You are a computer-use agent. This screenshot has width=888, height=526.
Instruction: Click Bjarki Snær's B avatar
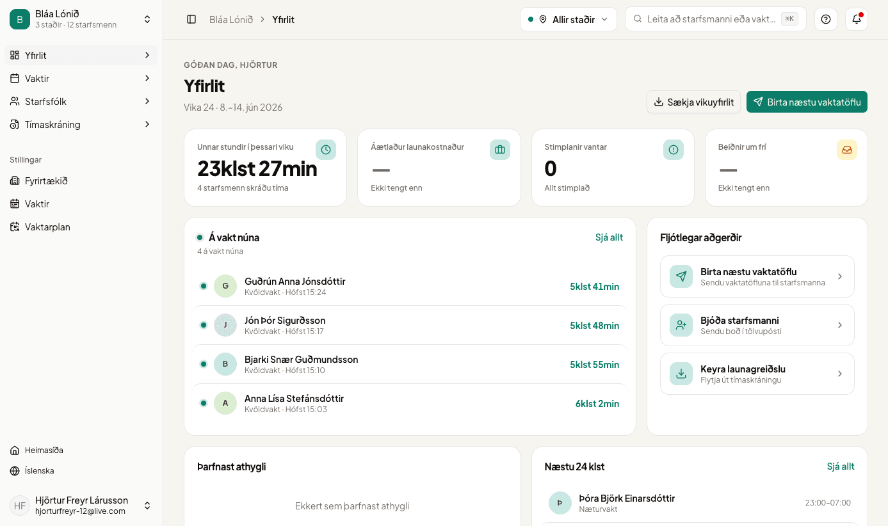pos(225,364)
